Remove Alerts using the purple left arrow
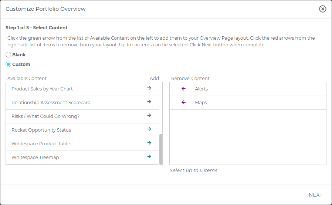The width and height of the screenshot is (332, 205). coord(183,89)
